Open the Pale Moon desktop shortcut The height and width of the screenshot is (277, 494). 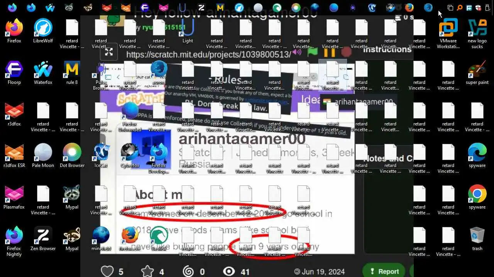(x=43, y=155)
